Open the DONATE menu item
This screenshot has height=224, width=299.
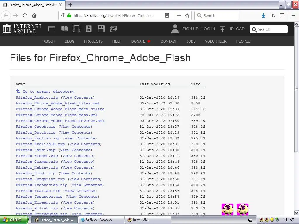coord(141,41)
